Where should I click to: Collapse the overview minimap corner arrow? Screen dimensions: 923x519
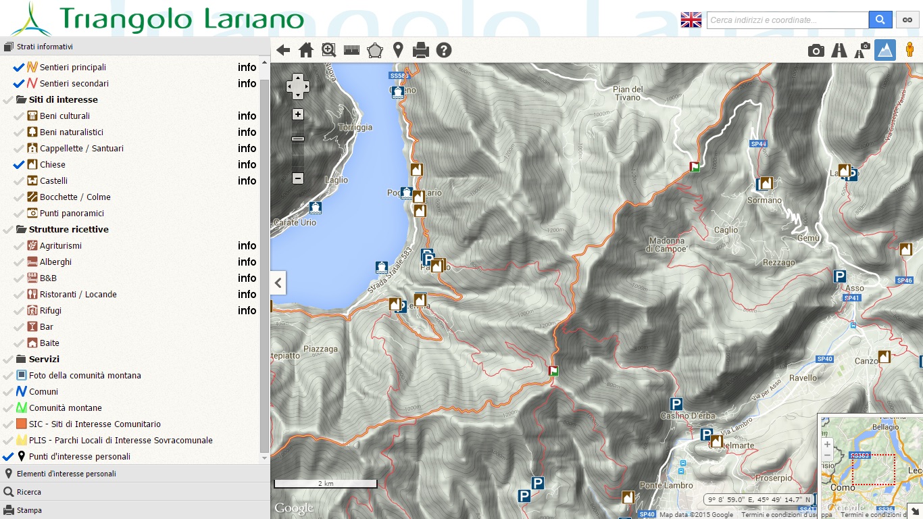pos(915,511)
